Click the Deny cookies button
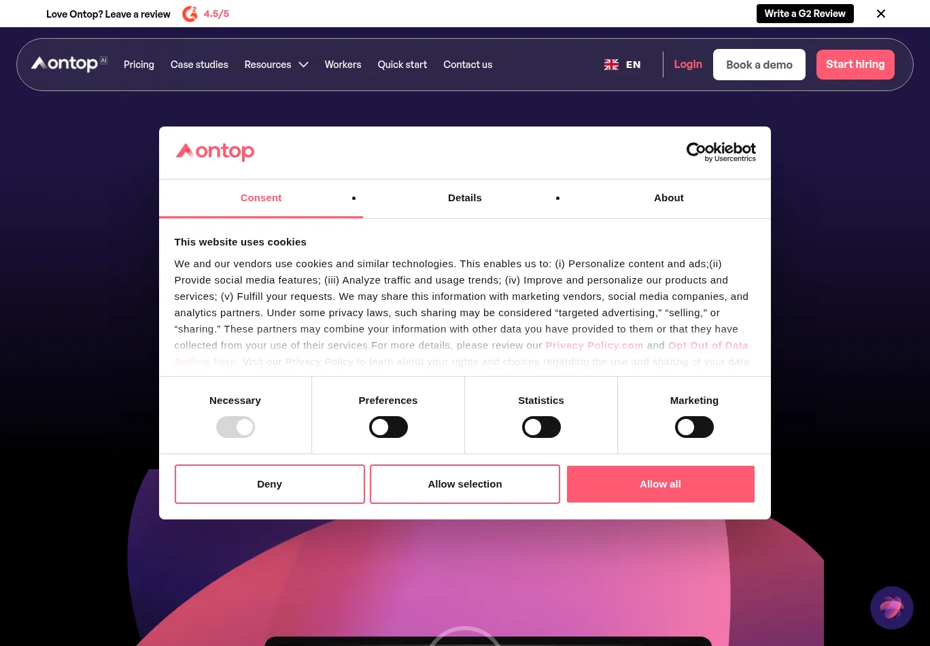The width and height of the screenshot is (930, 646). tap(270, 484)
